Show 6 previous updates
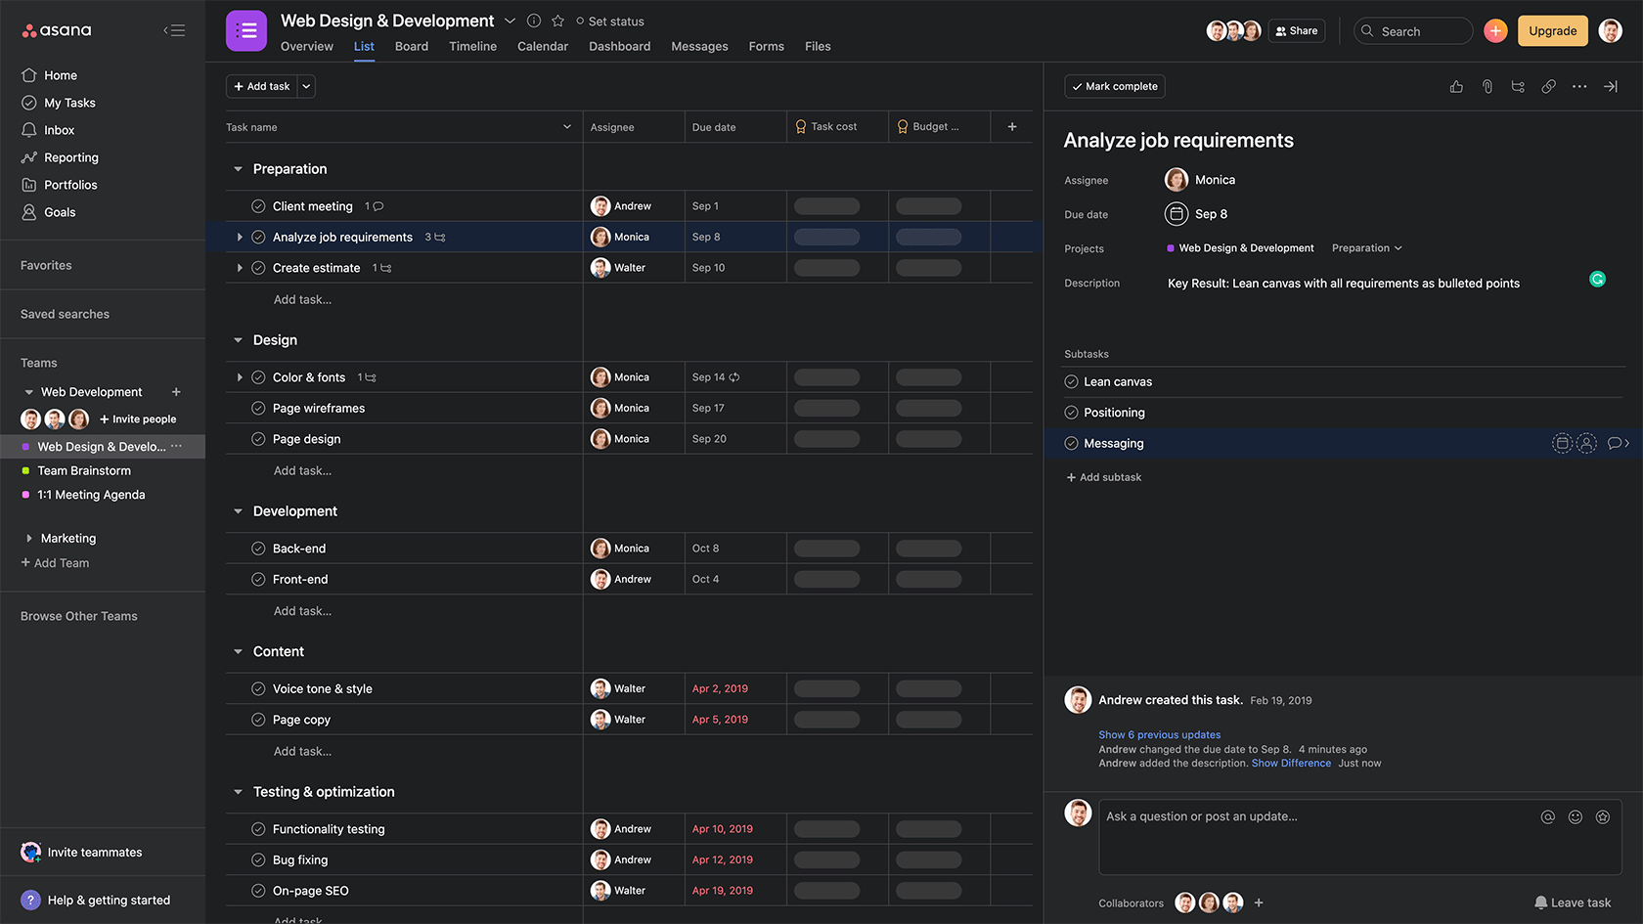1643x924 pixels. point(1159,734)
